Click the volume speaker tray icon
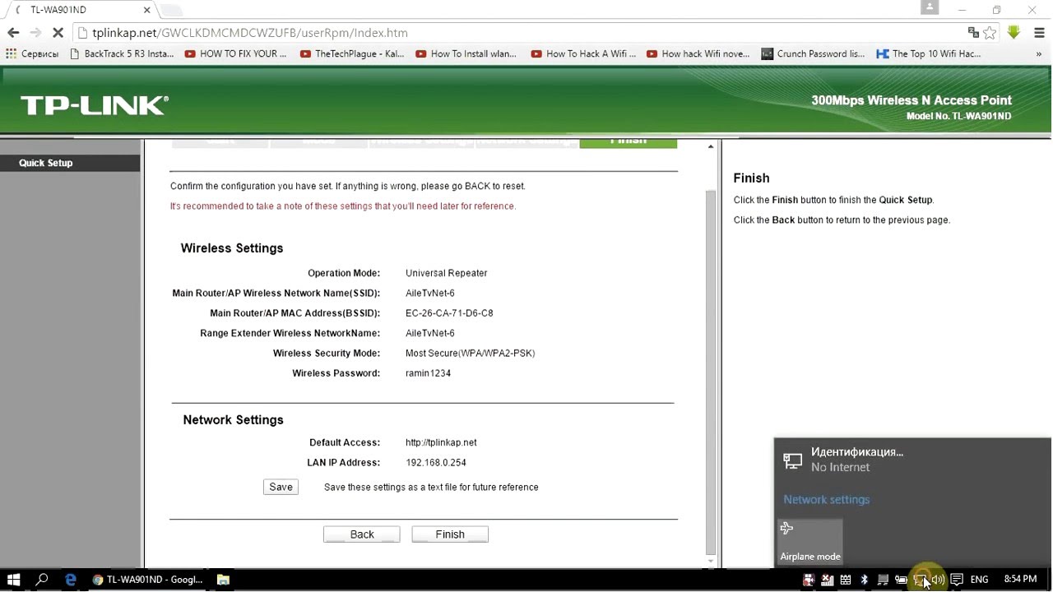 tap(938, 580)
